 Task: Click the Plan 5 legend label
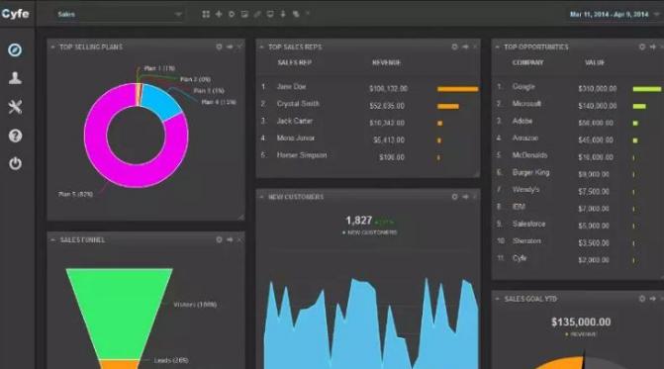(x=76, y=194)
